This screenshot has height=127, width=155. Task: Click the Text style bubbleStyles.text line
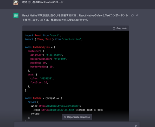pyautogui.click(x=68, y=110)
